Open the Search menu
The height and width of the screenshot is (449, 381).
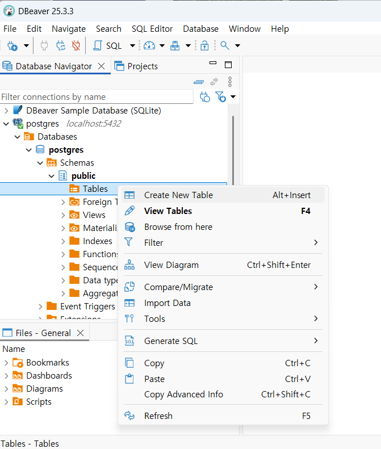tap(108, 29)
